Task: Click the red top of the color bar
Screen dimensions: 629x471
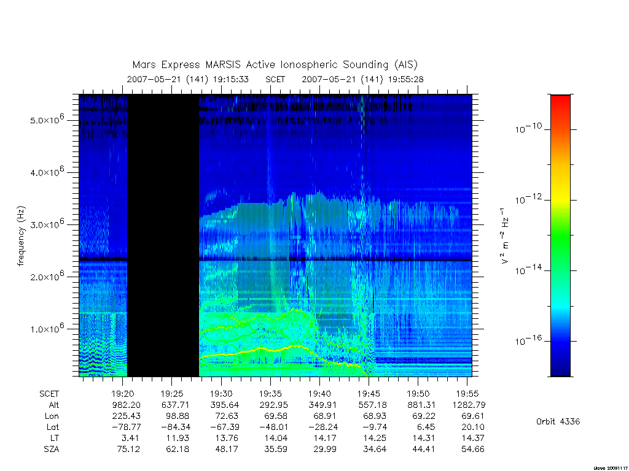Action: click(x=560, y=104)
